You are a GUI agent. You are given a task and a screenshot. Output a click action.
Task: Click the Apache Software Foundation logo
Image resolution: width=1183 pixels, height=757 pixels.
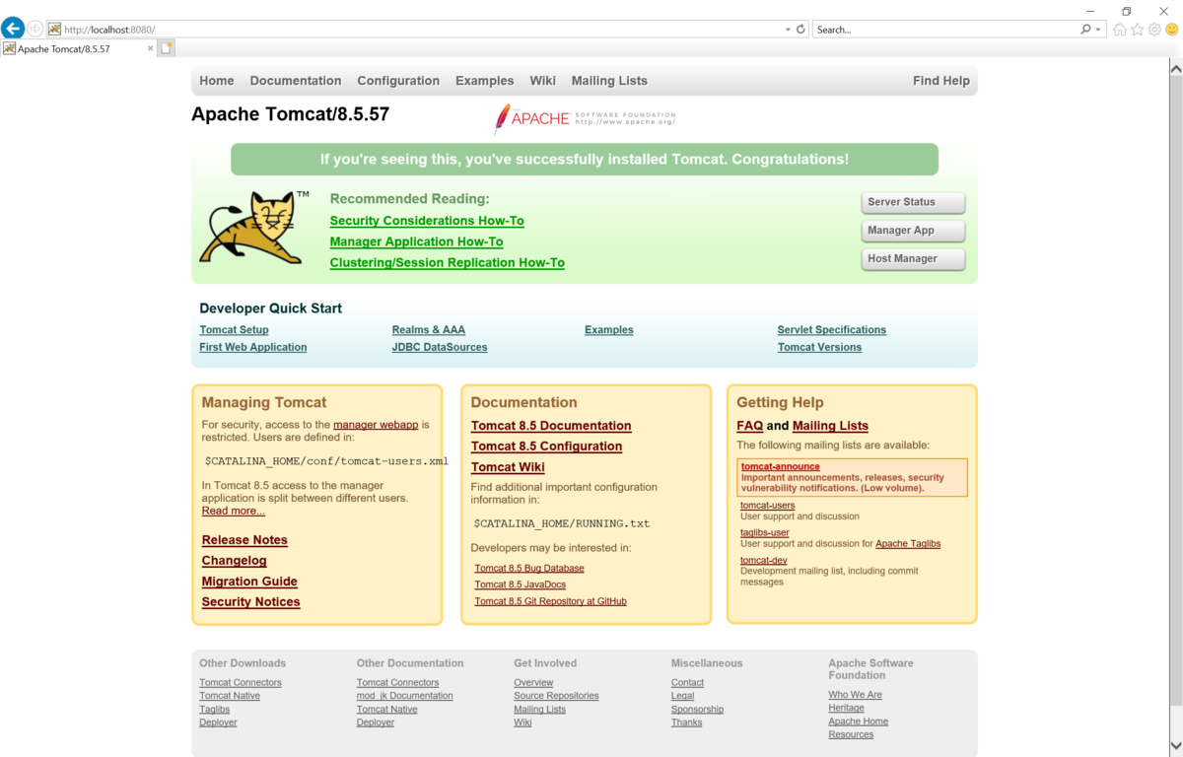585,118
